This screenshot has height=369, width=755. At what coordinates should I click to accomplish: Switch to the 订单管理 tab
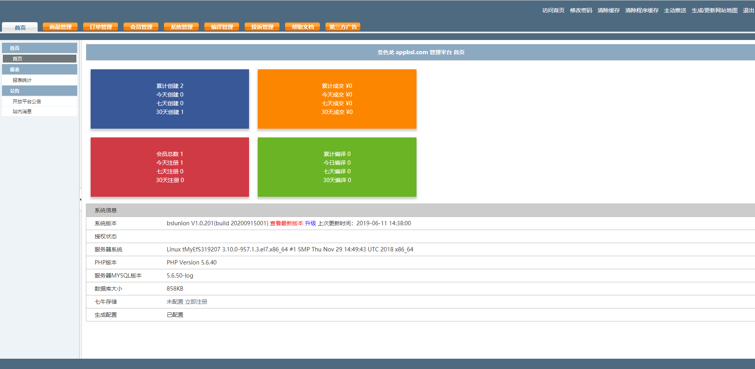101,27
